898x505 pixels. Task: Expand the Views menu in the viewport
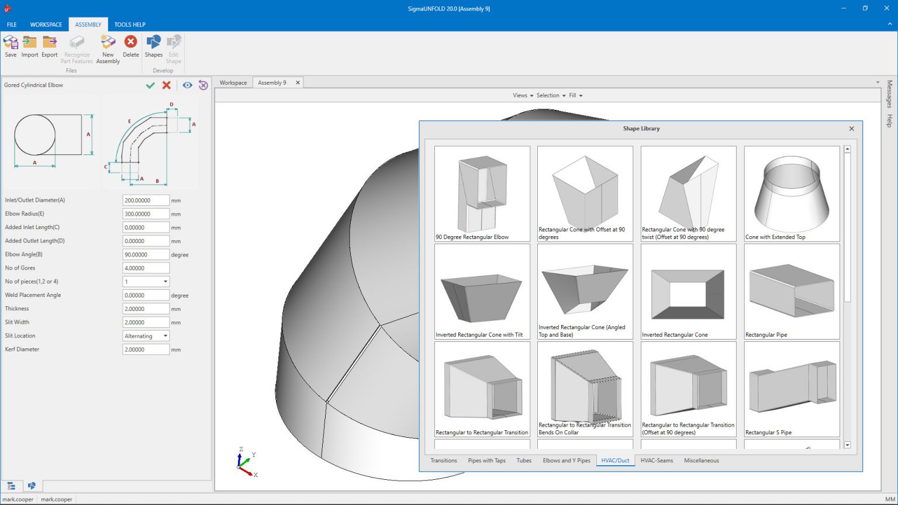[x=521, y=95]
